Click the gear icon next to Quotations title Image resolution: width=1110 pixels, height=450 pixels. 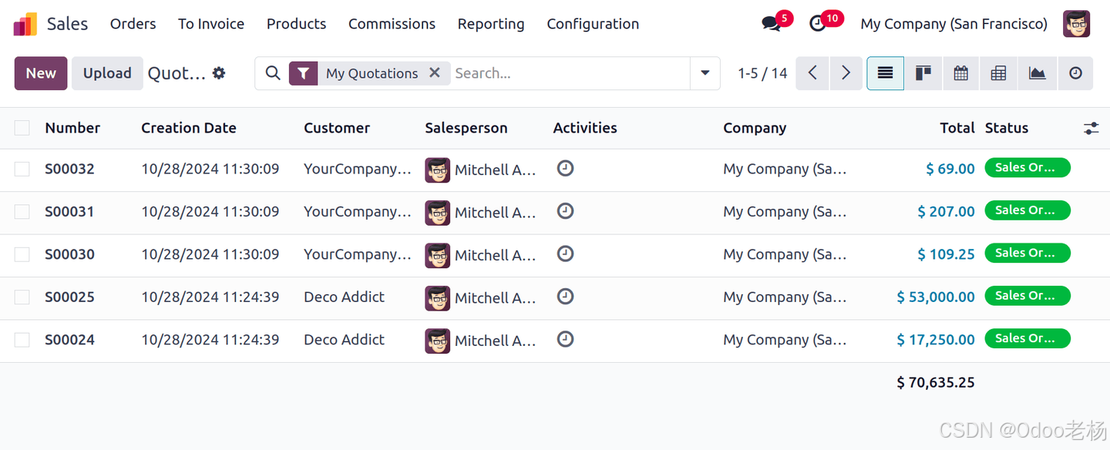pyautogui.click(x=219, y=73)
